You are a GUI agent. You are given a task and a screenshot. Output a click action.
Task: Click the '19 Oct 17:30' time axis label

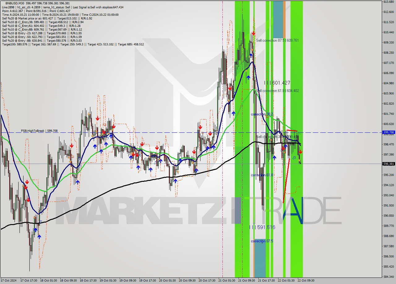148,281
